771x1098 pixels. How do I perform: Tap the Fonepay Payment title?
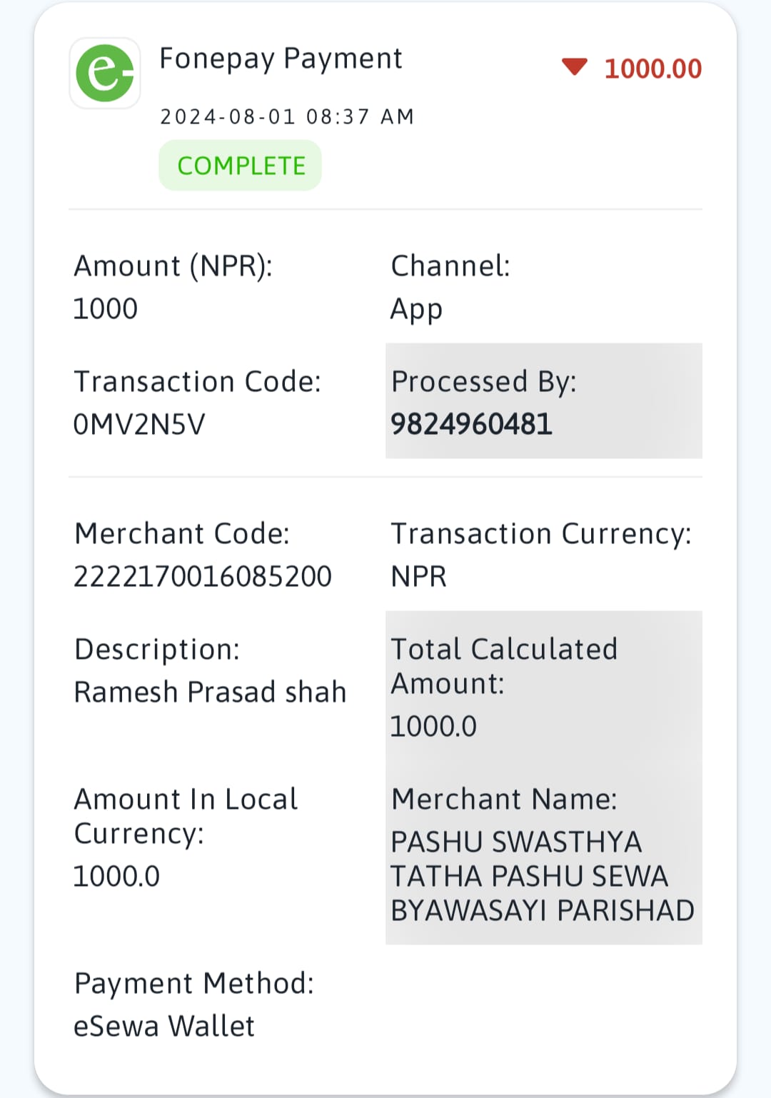pos(281,59)
